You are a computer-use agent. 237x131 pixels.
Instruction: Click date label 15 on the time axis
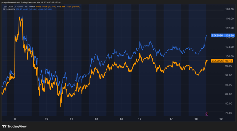tap(140, 119)
